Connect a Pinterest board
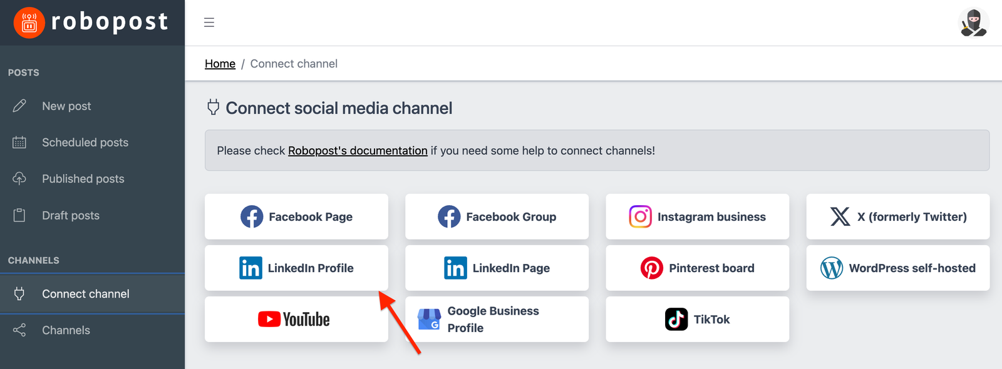 coord(697,268)
